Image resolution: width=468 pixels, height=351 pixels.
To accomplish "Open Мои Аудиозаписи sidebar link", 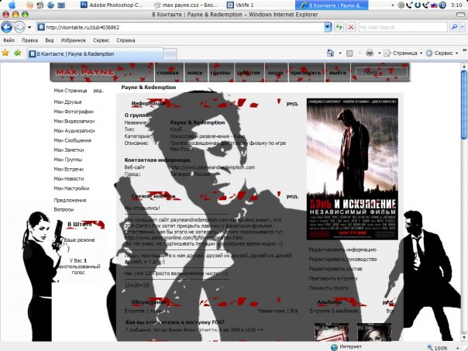I will 74,131.
